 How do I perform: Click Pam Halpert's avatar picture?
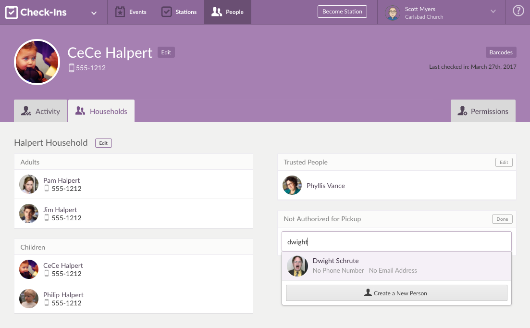click(x=29, y=184)
